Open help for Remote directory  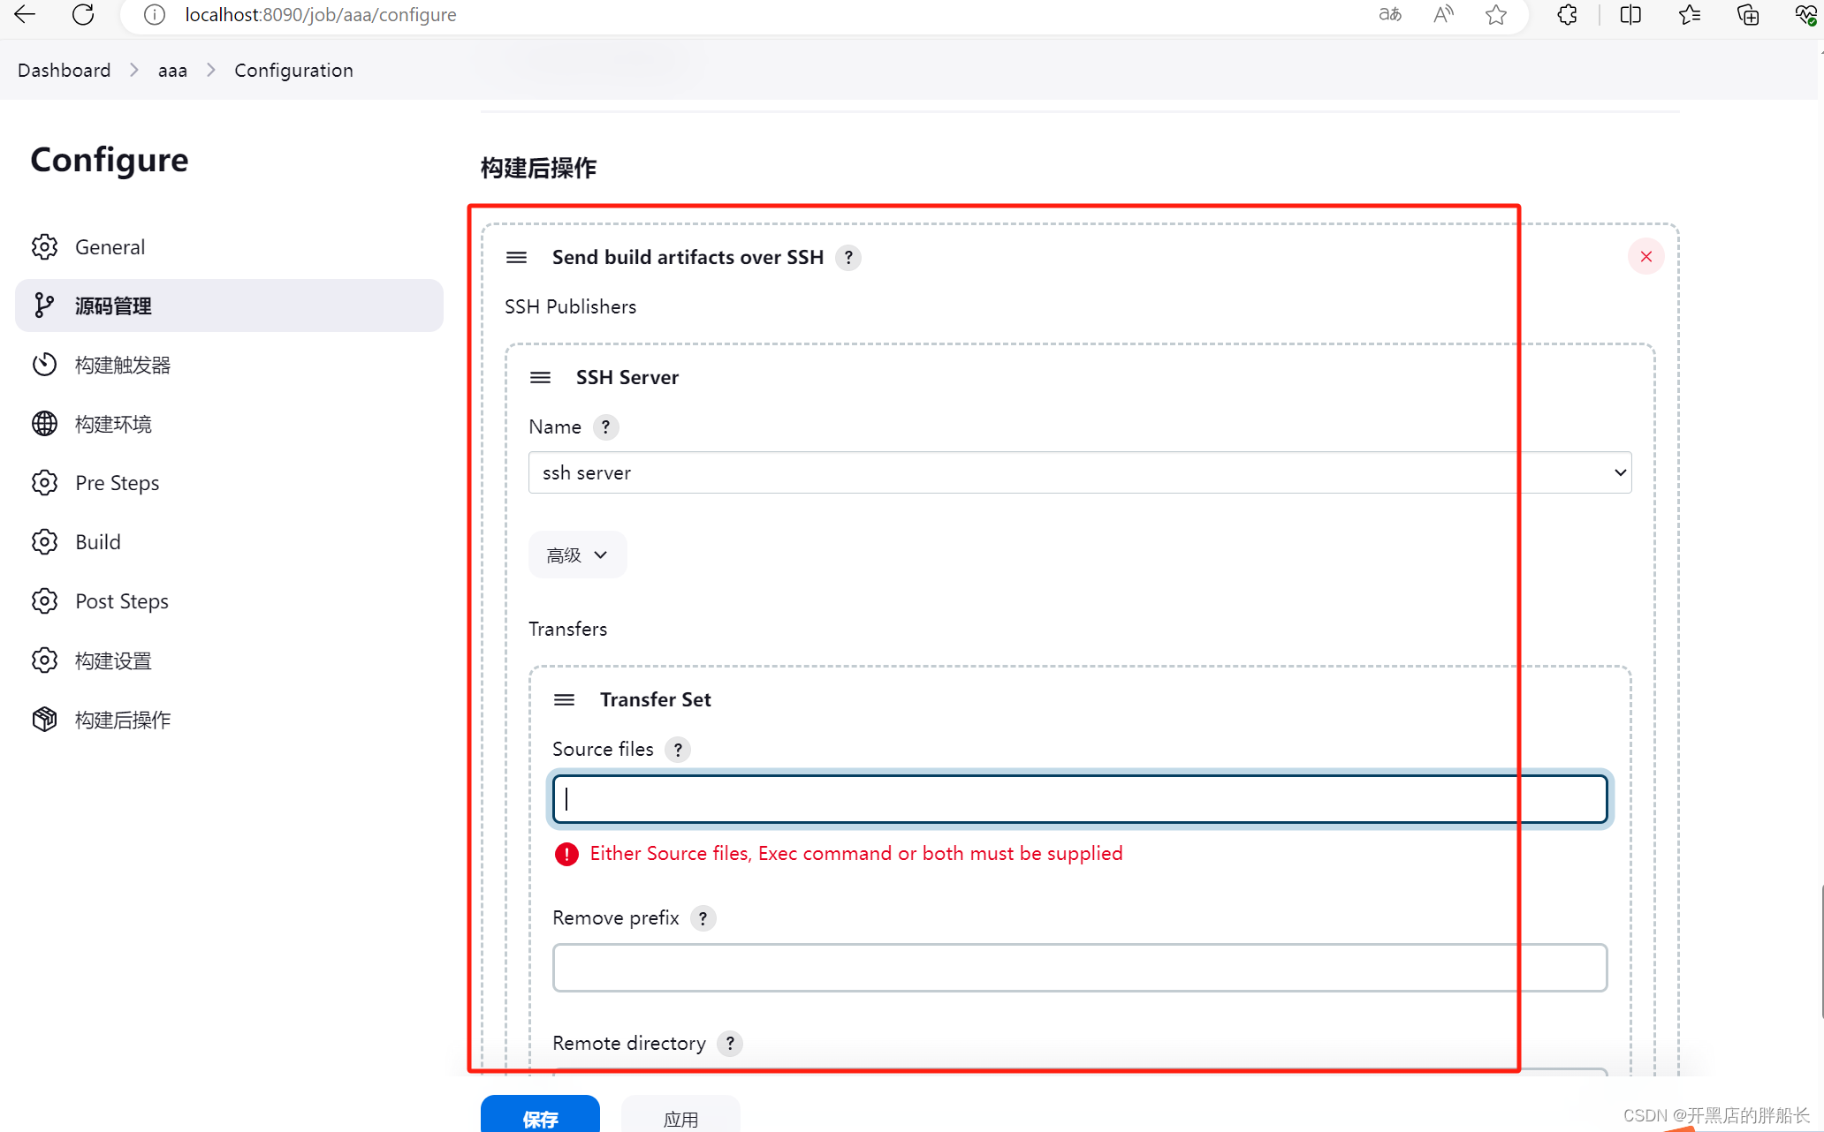[730, 1044]
